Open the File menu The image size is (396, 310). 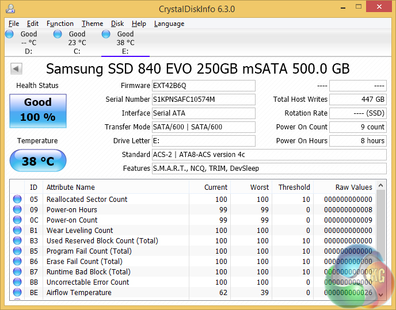14,24
